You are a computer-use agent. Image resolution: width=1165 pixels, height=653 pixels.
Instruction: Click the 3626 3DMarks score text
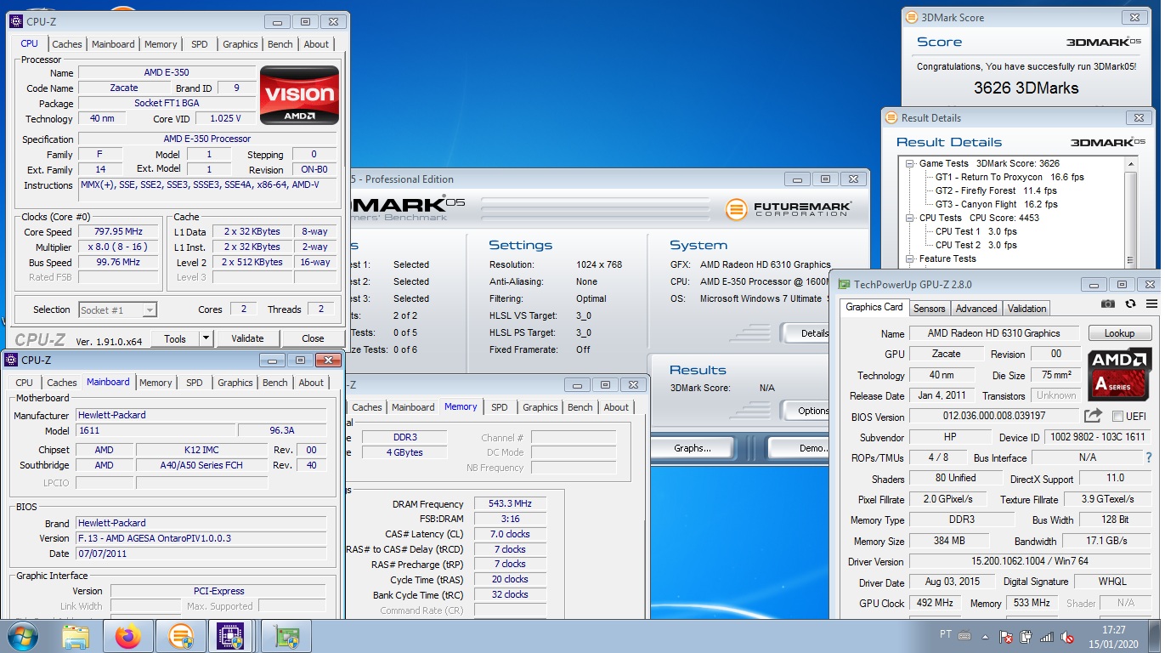[x=1026, y=88]
